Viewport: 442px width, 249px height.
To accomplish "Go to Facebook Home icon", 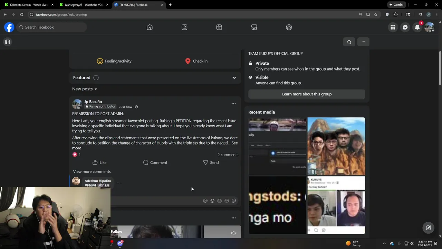I will coord(150,27).
